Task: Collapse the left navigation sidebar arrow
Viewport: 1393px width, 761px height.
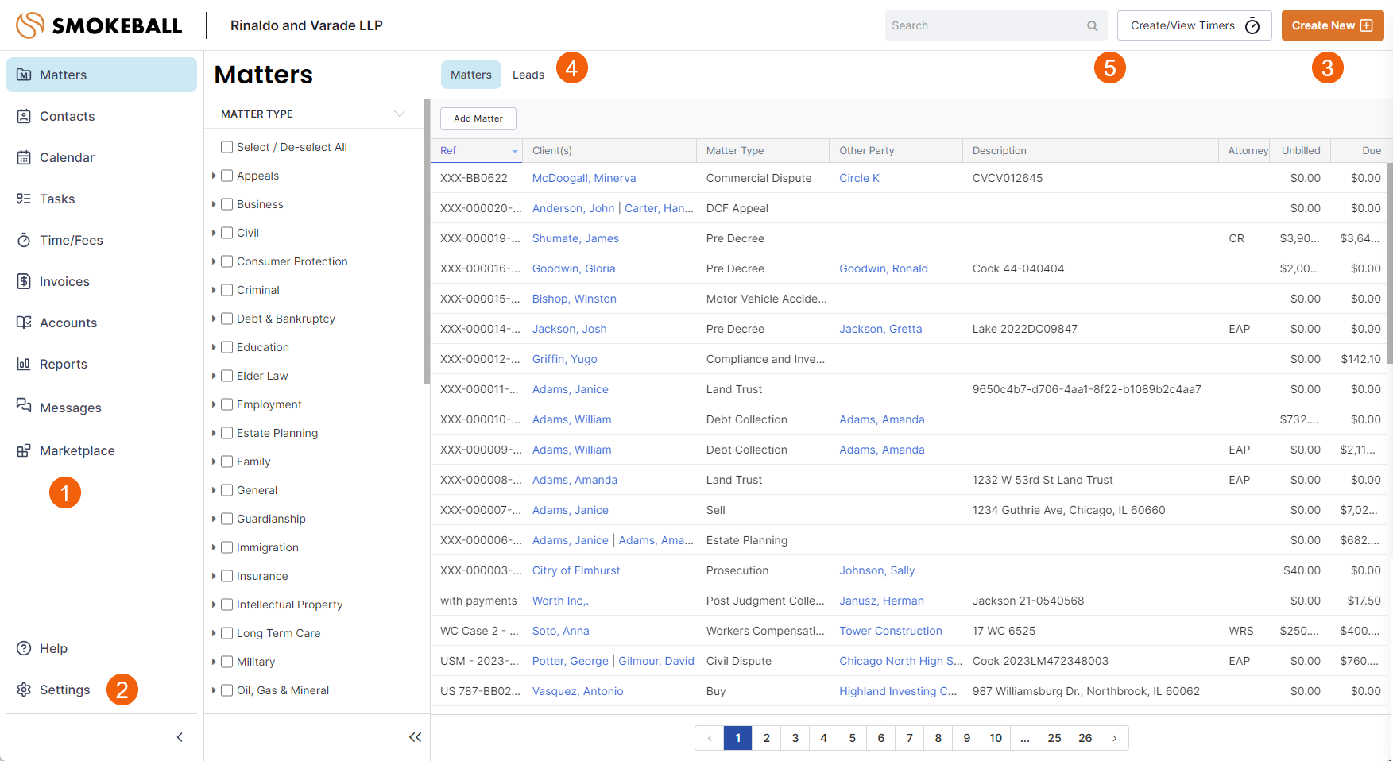Action: (x=180, y=737)
